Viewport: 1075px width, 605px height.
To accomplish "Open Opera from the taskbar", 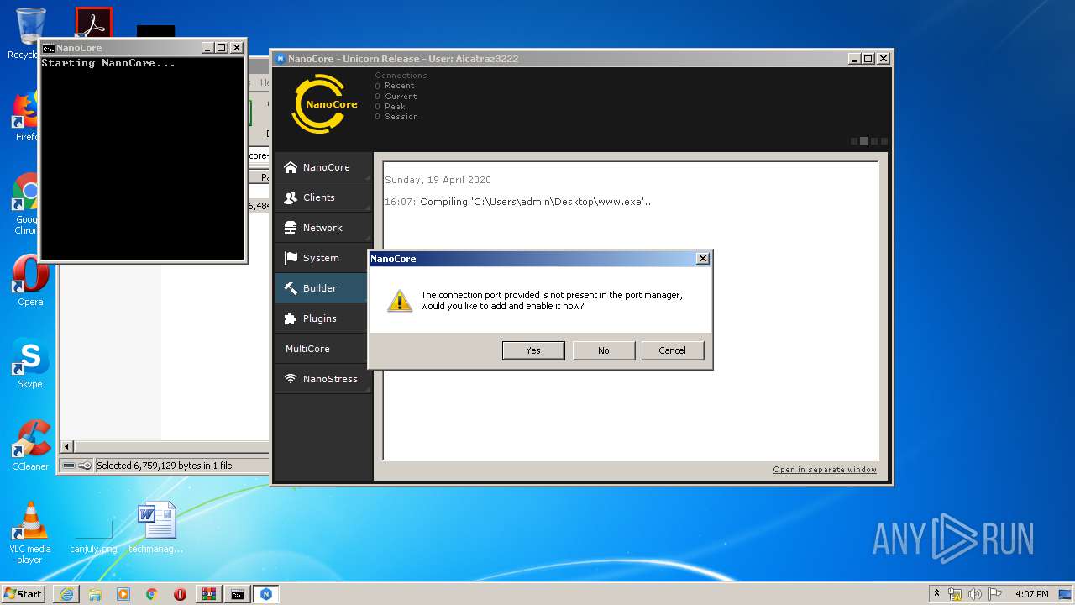I will 181,594.
